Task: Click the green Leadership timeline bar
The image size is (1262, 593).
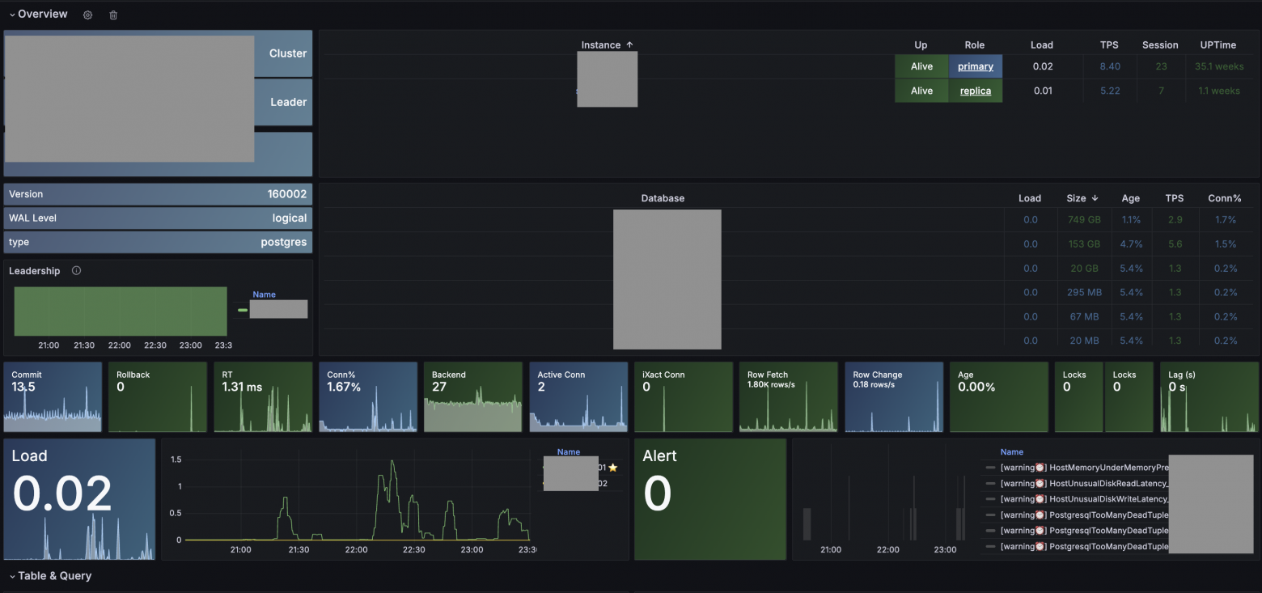Action: click(121, 311)
